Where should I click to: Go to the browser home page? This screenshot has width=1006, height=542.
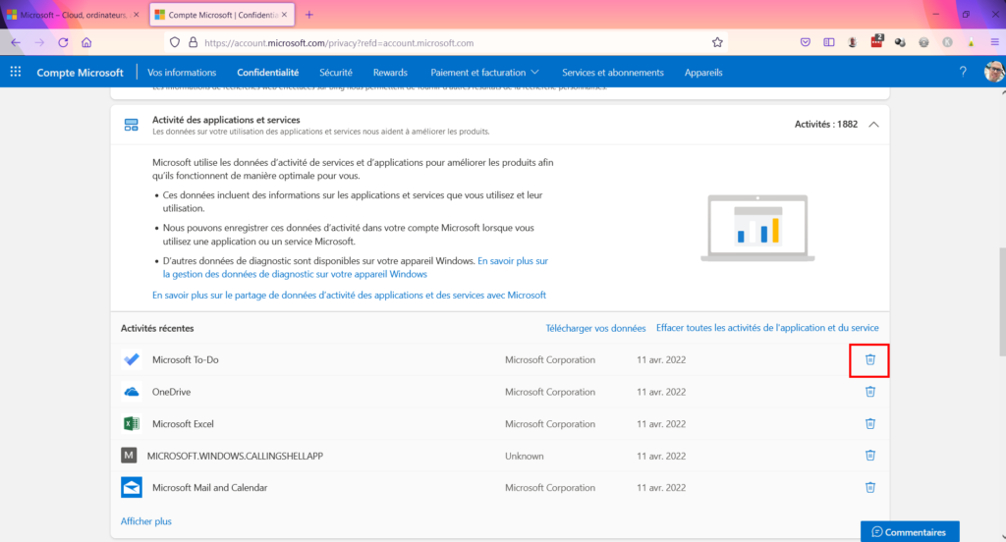click(x=86, y=43)
